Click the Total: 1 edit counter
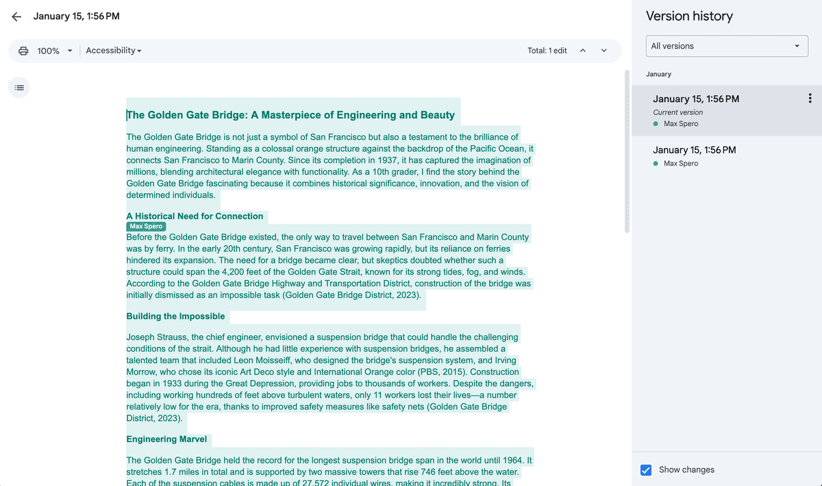Image resolution: width=822 pixels, height=486 pixels. [547, 50]
